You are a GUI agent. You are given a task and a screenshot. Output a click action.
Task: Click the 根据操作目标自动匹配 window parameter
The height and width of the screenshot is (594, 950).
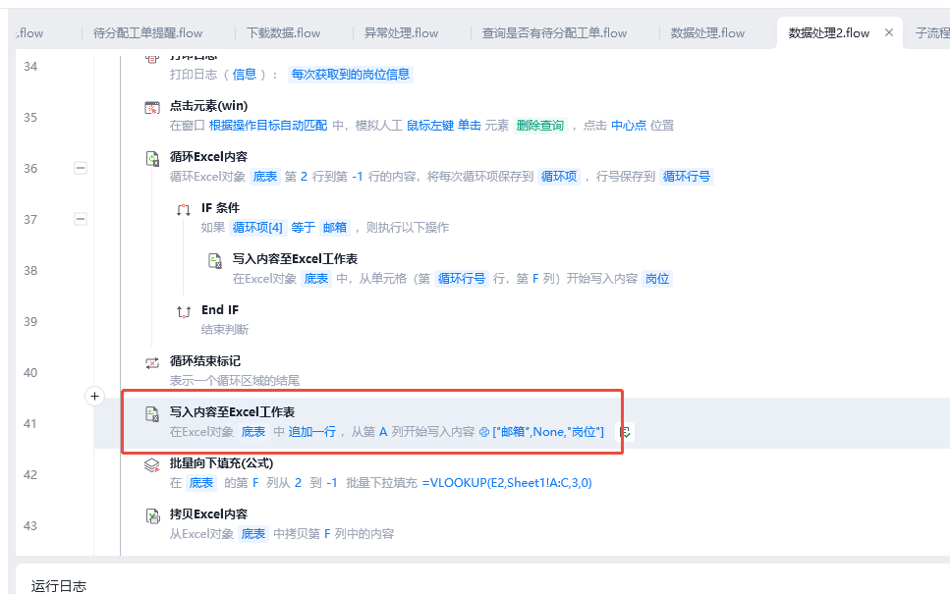(268, 126)
